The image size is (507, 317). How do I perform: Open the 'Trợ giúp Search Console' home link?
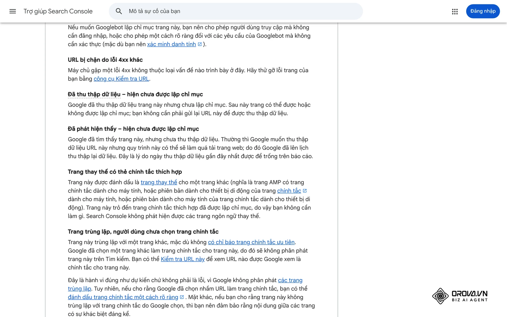coord(58,11)
